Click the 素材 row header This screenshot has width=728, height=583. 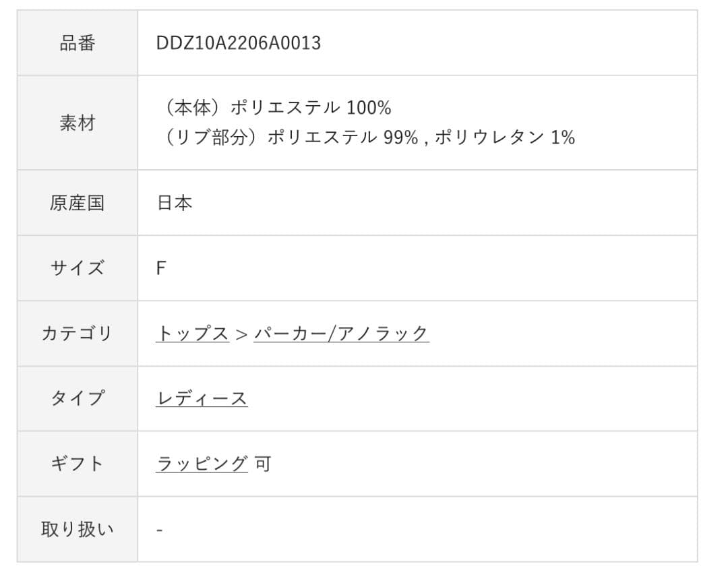pyautogui.click(x=78, y=123)
